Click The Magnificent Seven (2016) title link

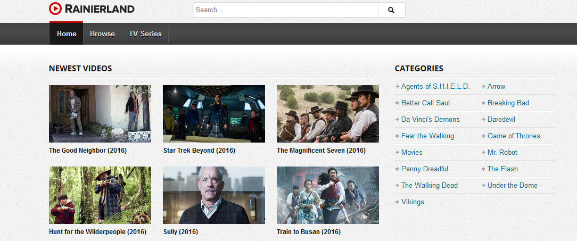(322, 151)
